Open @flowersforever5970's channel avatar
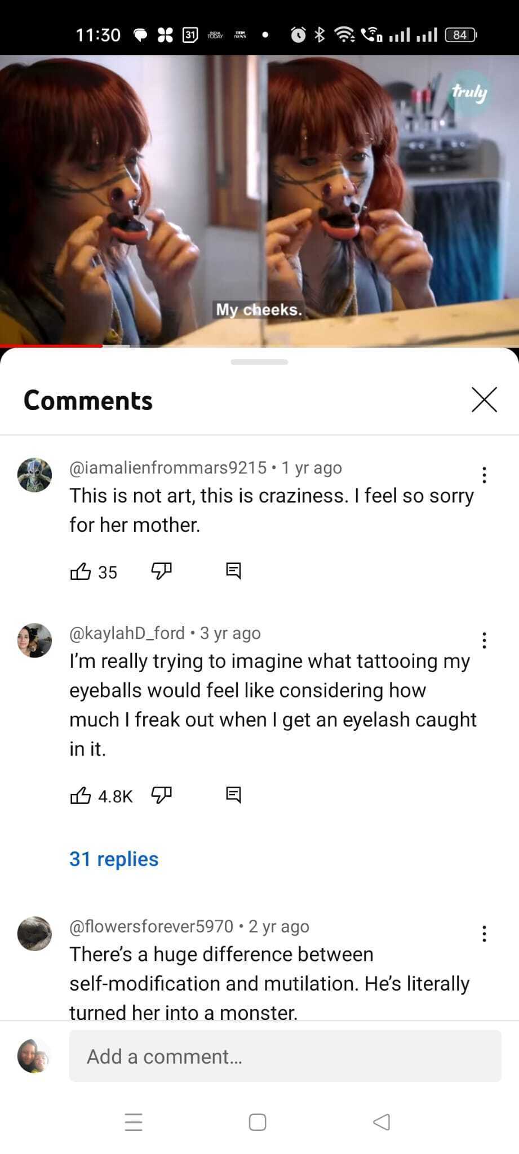 (34, 934)
